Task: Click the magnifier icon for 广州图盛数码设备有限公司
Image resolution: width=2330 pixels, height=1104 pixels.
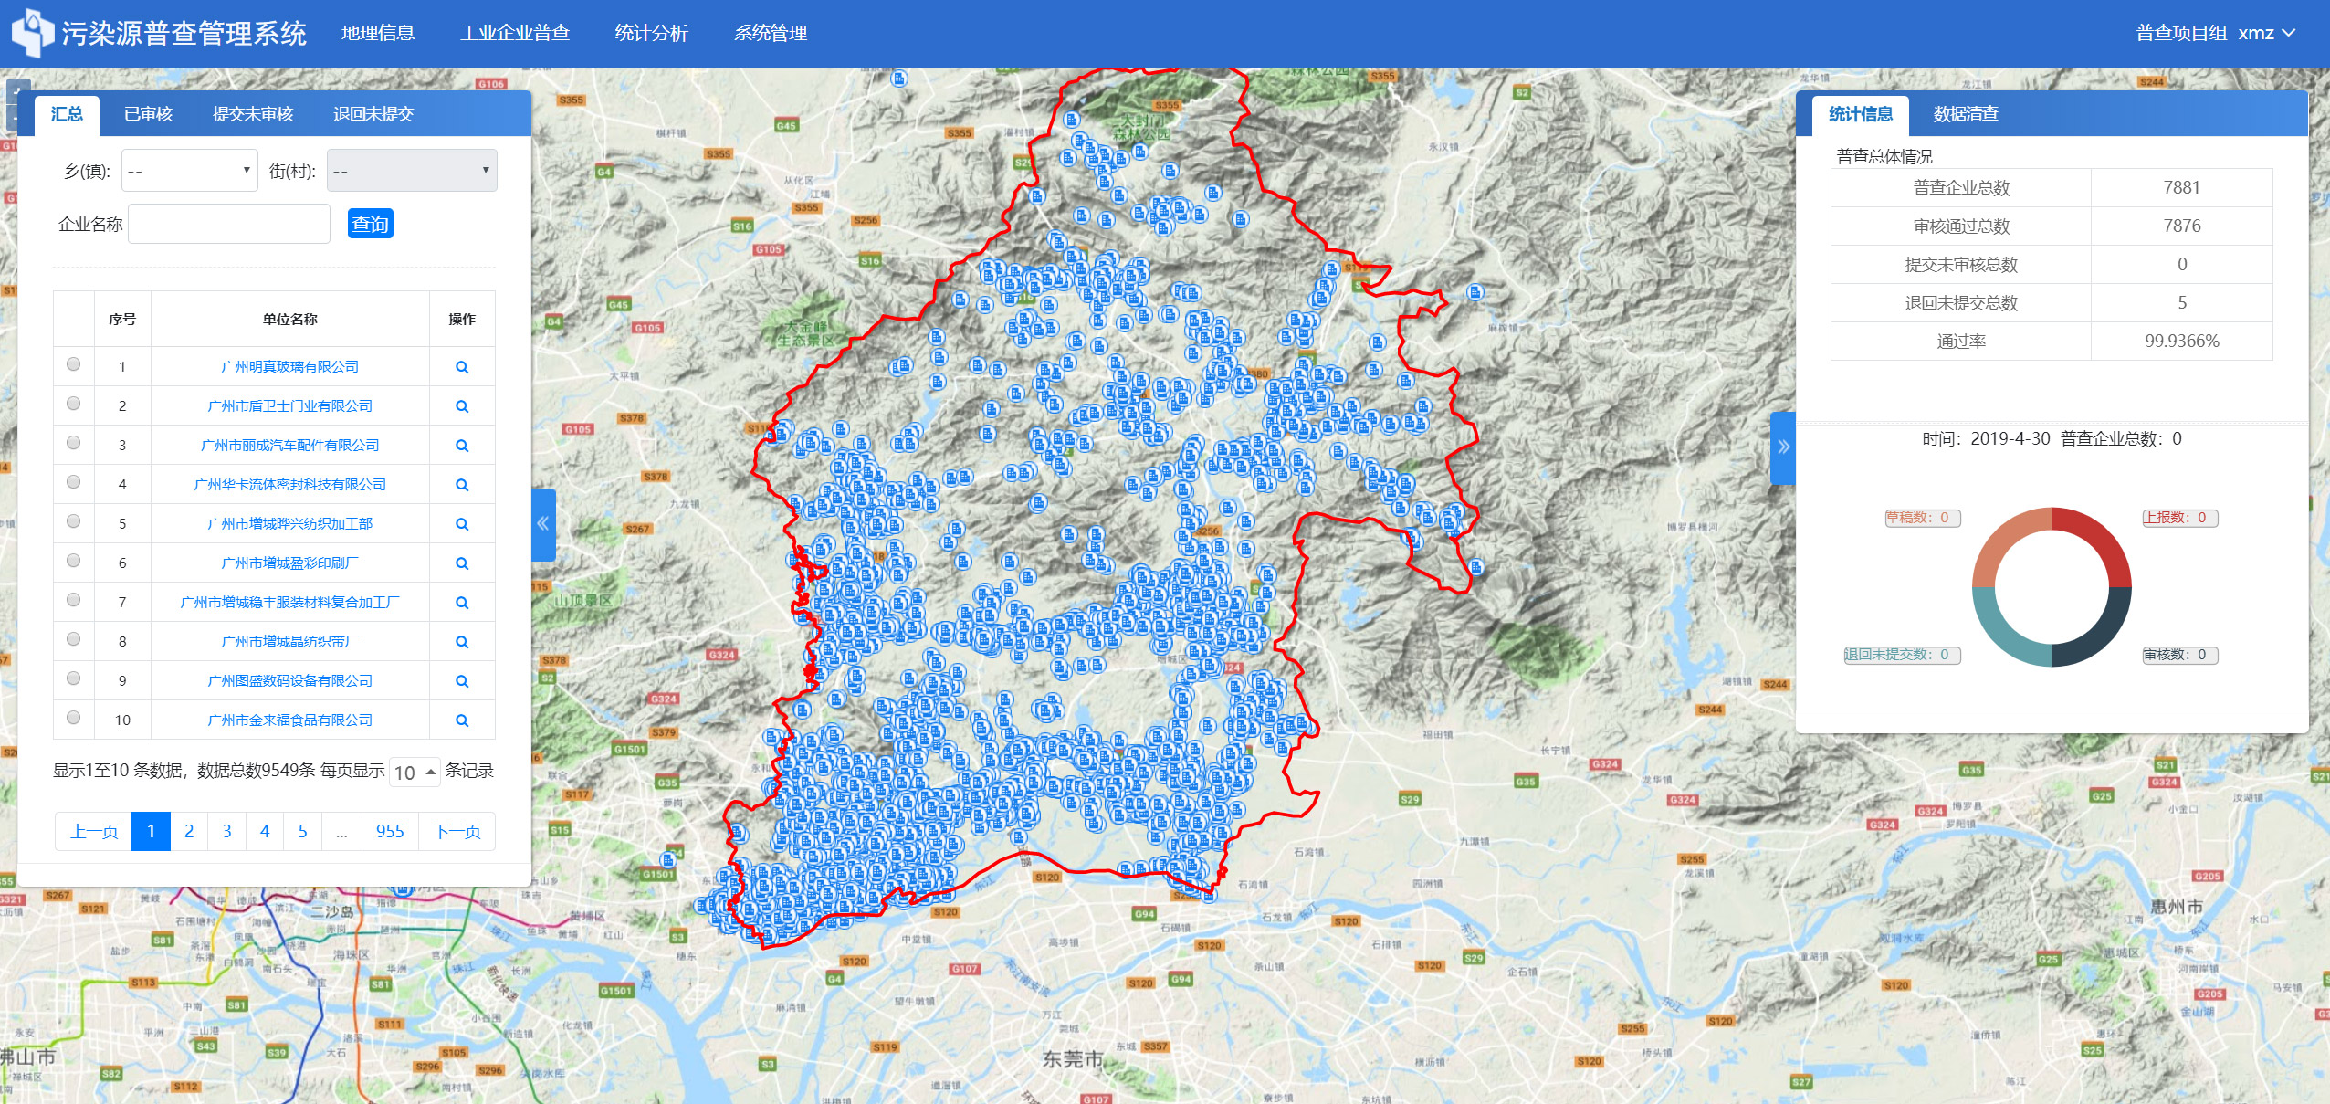Action: pos(462,681)
